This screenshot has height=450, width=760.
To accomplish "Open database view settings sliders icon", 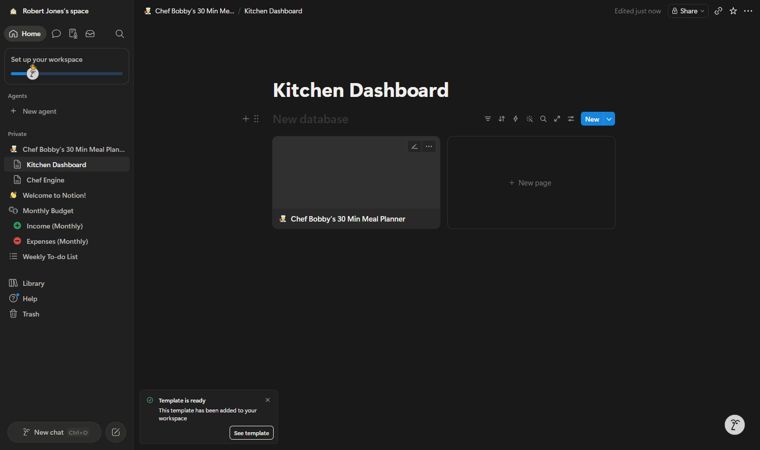I will (x=571, y=119).
